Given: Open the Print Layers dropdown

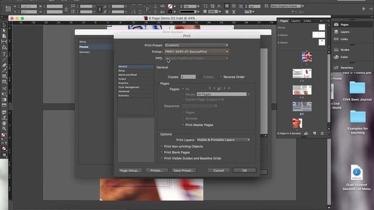Looking at the screenshot, I should 223,140.
